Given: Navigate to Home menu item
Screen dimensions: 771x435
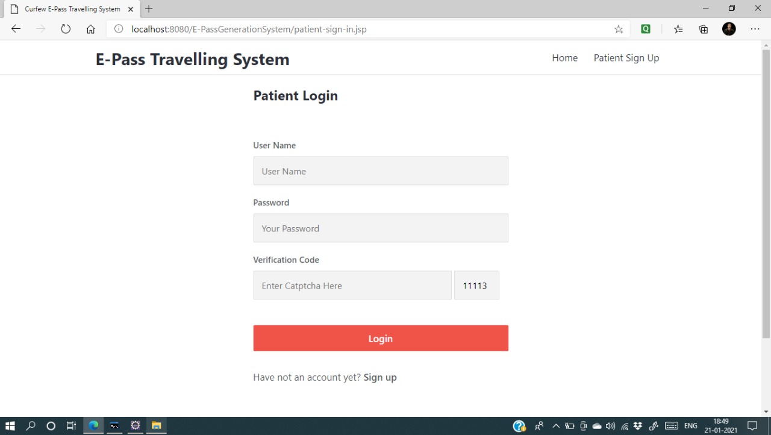Looking at the screenshot, I should point(564,58).
